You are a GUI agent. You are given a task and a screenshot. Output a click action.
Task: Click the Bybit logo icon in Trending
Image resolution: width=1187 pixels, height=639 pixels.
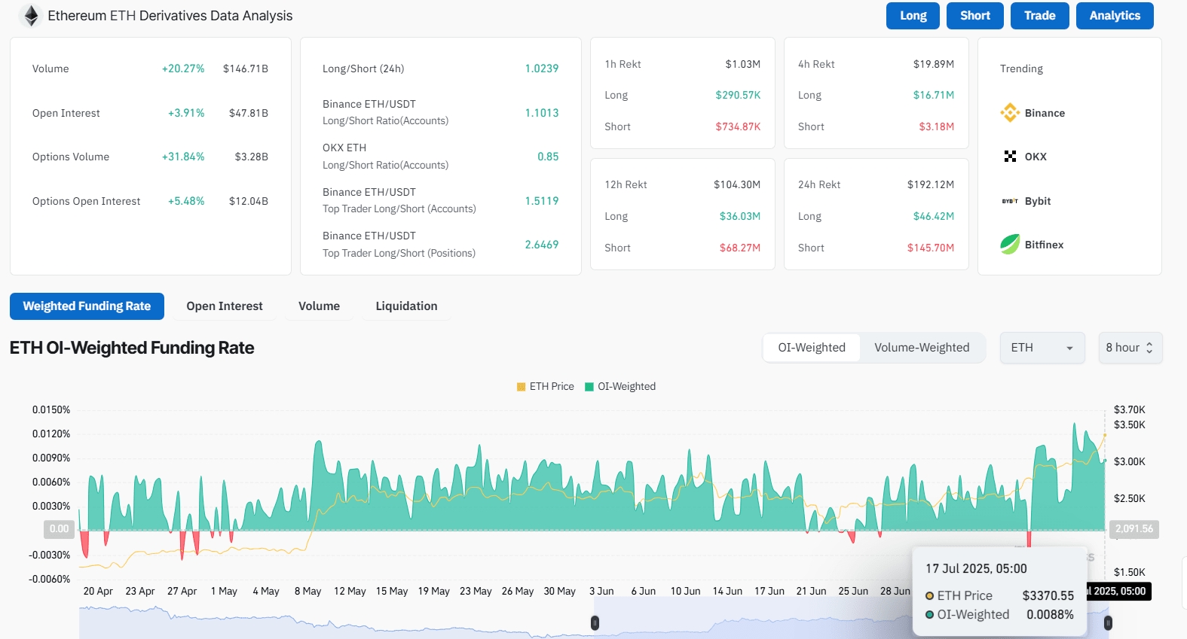pos(1010,201)
